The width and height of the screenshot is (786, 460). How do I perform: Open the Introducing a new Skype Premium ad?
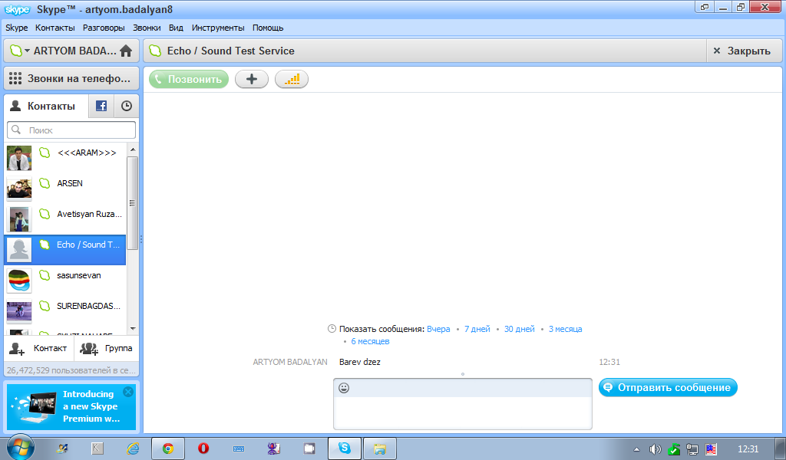(x=71, y=407)
